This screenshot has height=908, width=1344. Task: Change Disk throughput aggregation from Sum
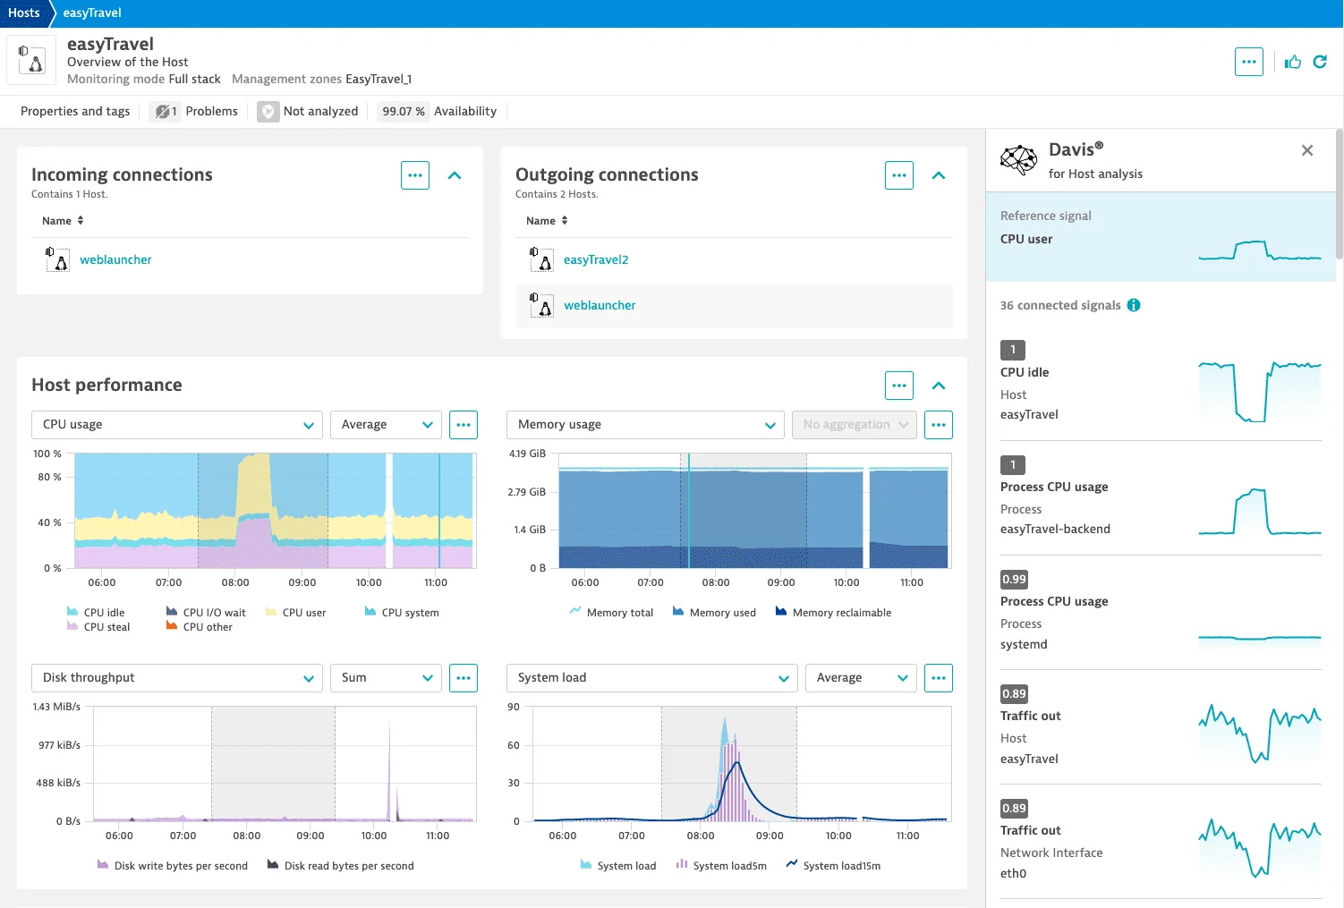click(x=386, y=677)
